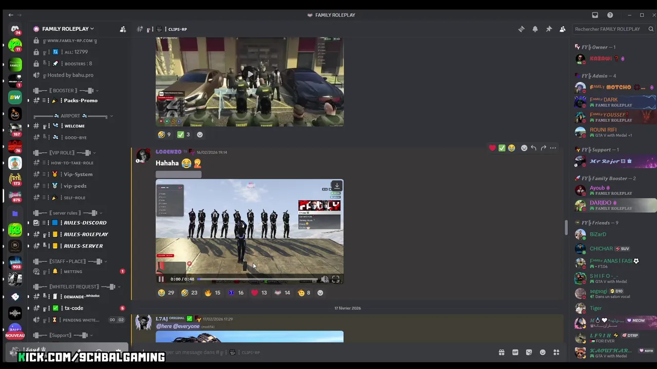Open the gift icon in message bar
Screen dimensions: 657x369
click(501, 352)
